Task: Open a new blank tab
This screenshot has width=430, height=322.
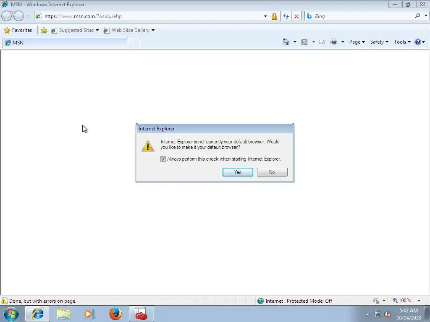Action: click(134, 43)
